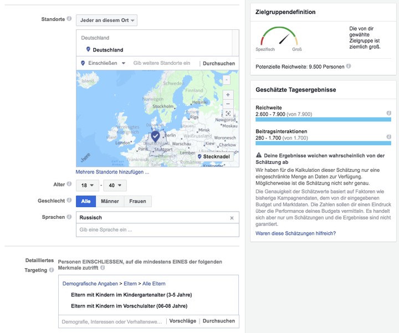The width and height of the screenshot is (399, 333).
Task: Click 'Potenzielle Reichweite: 9.500 Personen' text
Action: click(x=300, y=66)
